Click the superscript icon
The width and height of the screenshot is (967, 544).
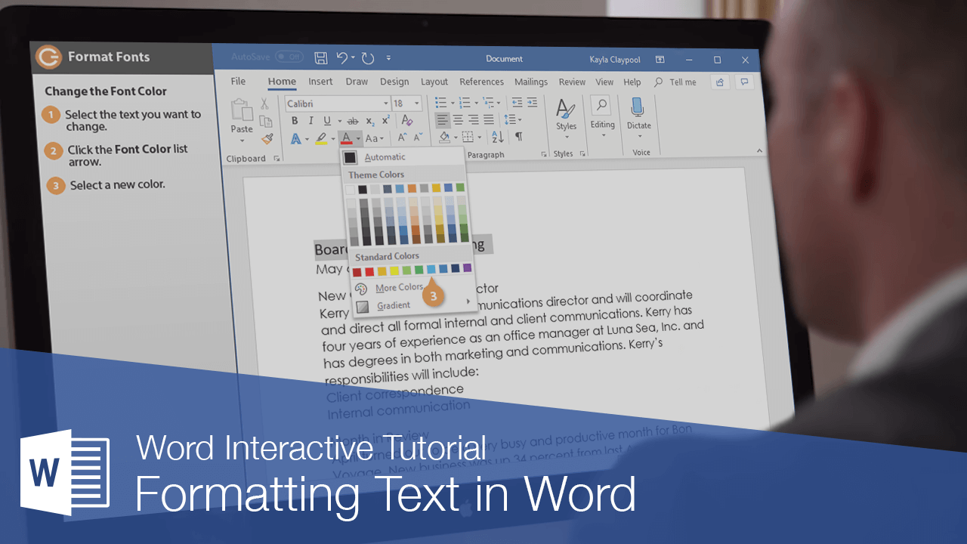pyautogui.click(x=385, y=119)
